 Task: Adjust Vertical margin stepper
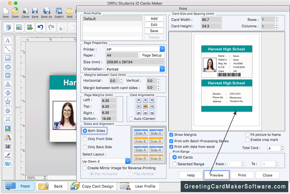159,81
